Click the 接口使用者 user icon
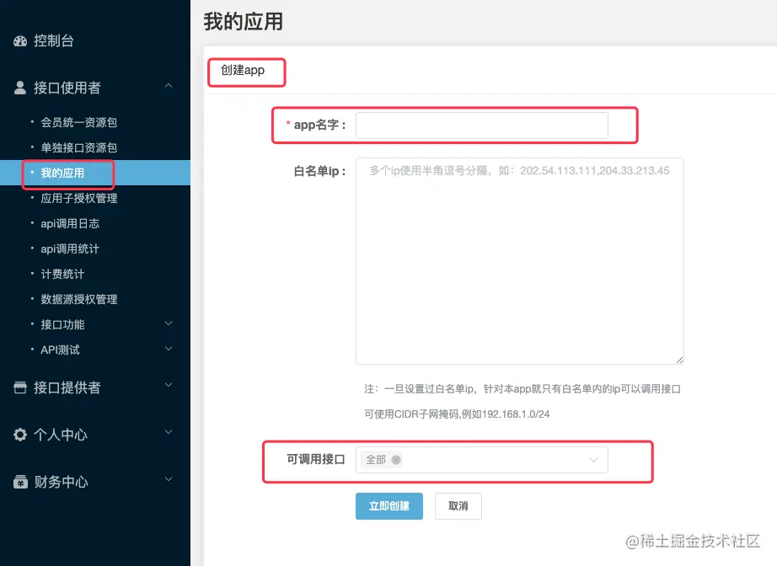This screenshot has width=777, height=566. 19,87
